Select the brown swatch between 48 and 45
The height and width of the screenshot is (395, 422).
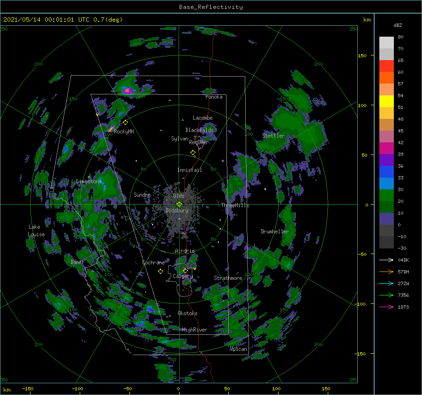pos(386,125)
